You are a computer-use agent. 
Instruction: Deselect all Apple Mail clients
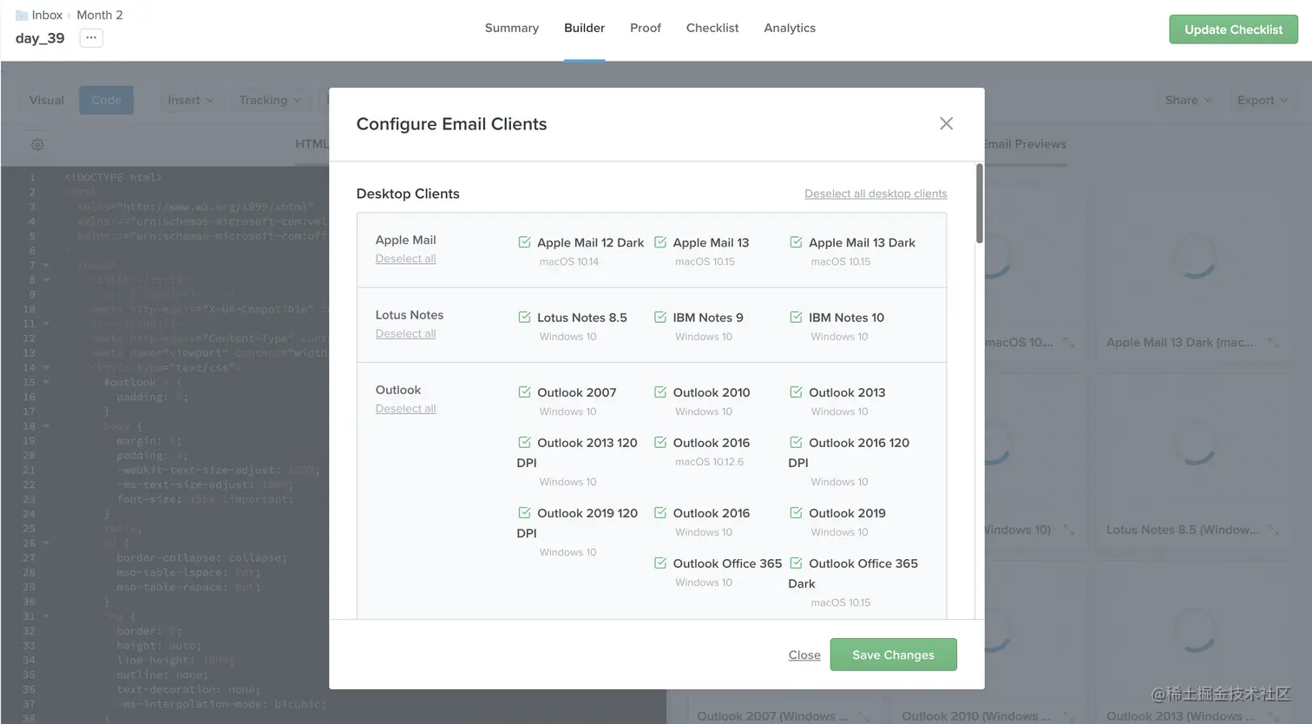click(x=405, y=259)
